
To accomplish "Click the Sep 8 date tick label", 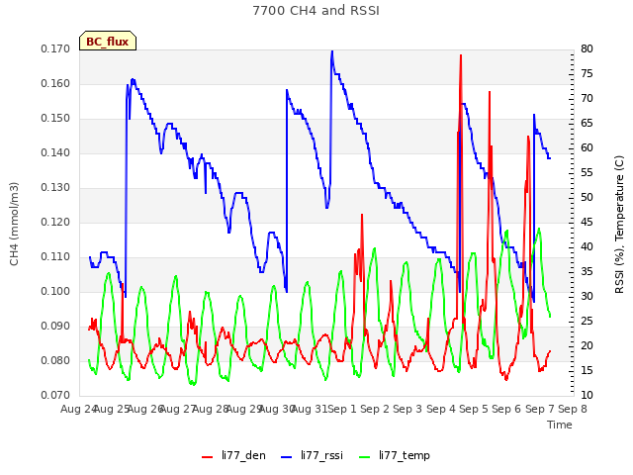I will point(573,409).
